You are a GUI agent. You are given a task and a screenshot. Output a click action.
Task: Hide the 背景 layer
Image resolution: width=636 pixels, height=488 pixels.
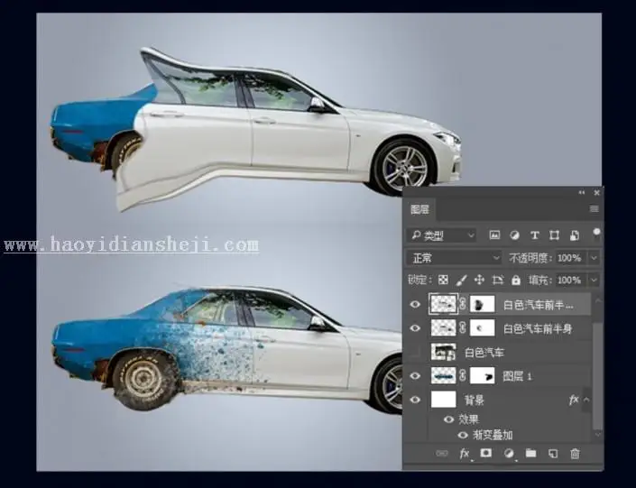click(415, 400)
